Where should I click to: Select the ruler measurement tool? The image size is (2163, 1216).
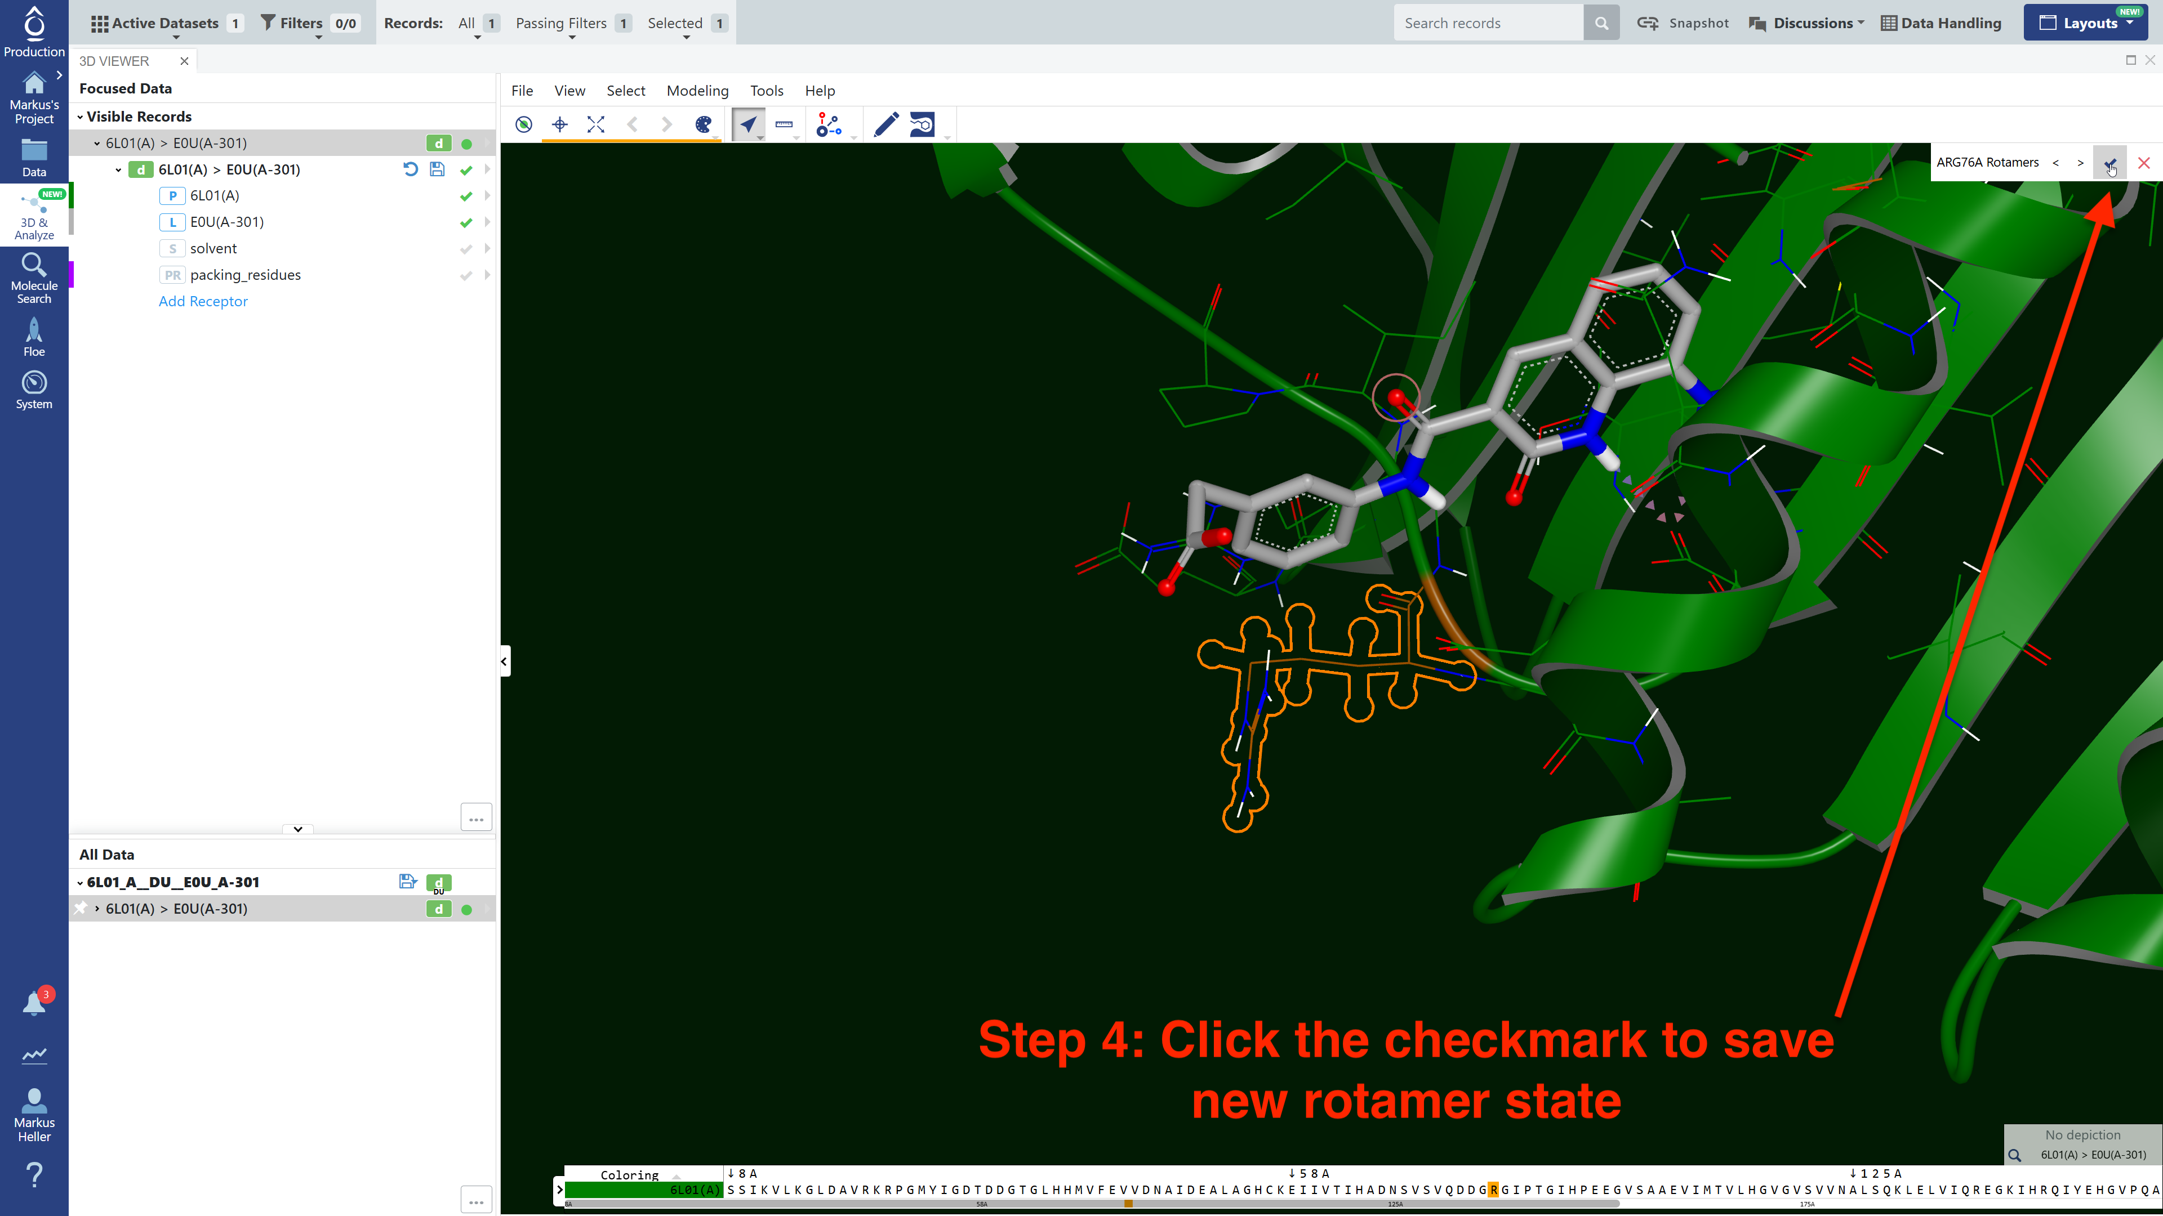[784, 125]
